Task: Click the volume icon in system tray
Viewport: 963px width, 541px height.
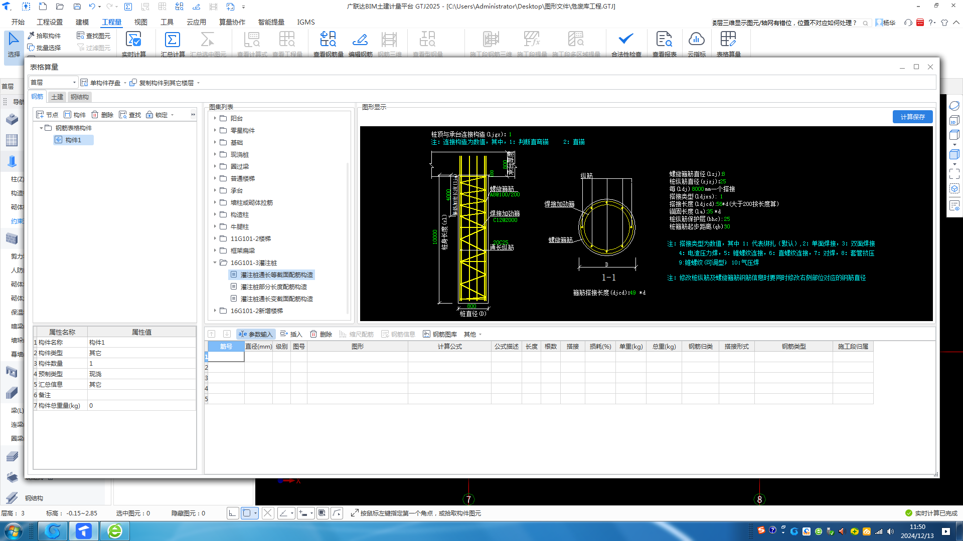Action: click(x=890, y=531)
